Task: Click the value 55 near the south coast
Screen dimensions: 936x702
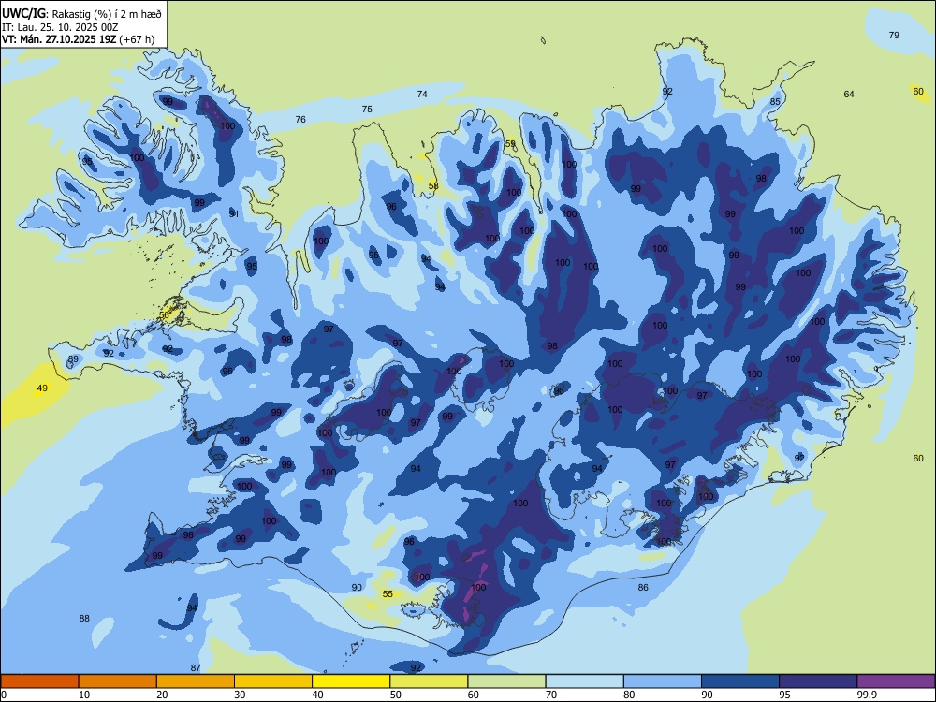Action: click(x=388, y=594)
